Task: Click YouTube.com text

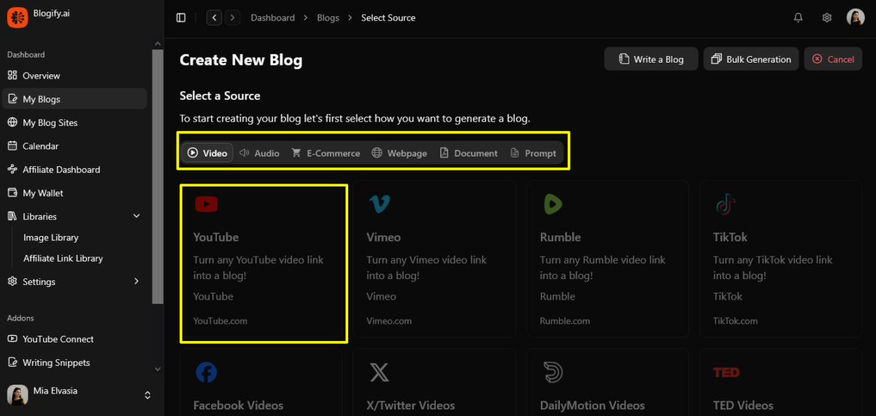Action: click(x=220, y=321)
